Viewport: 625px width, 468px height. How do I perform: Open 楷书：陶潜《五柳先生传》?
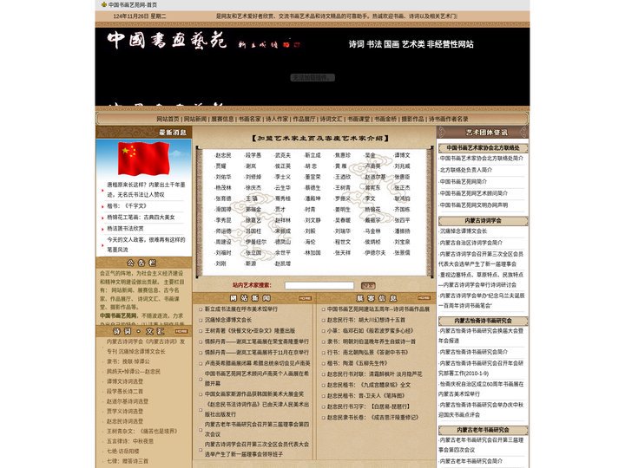(357, 363)
